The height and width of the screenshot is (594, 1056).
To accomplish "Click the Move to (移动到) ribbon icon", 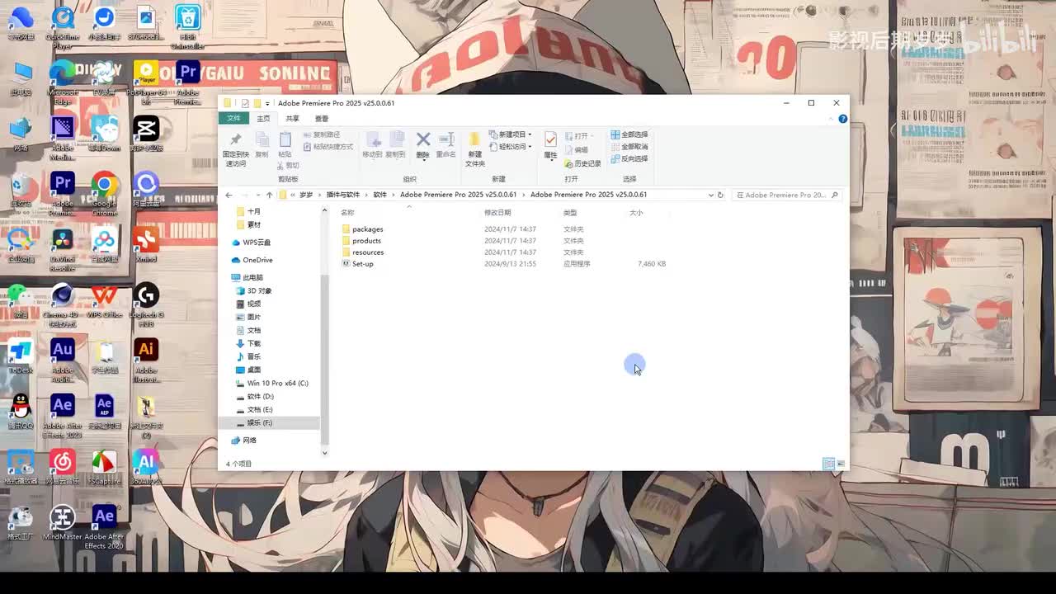I will (x=372, y=144).
